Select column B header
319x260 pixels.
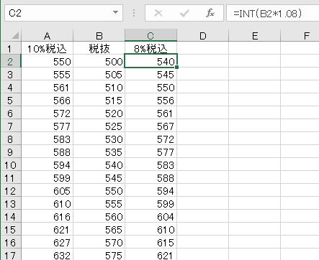pyautogui.click(x=99, y=36)
